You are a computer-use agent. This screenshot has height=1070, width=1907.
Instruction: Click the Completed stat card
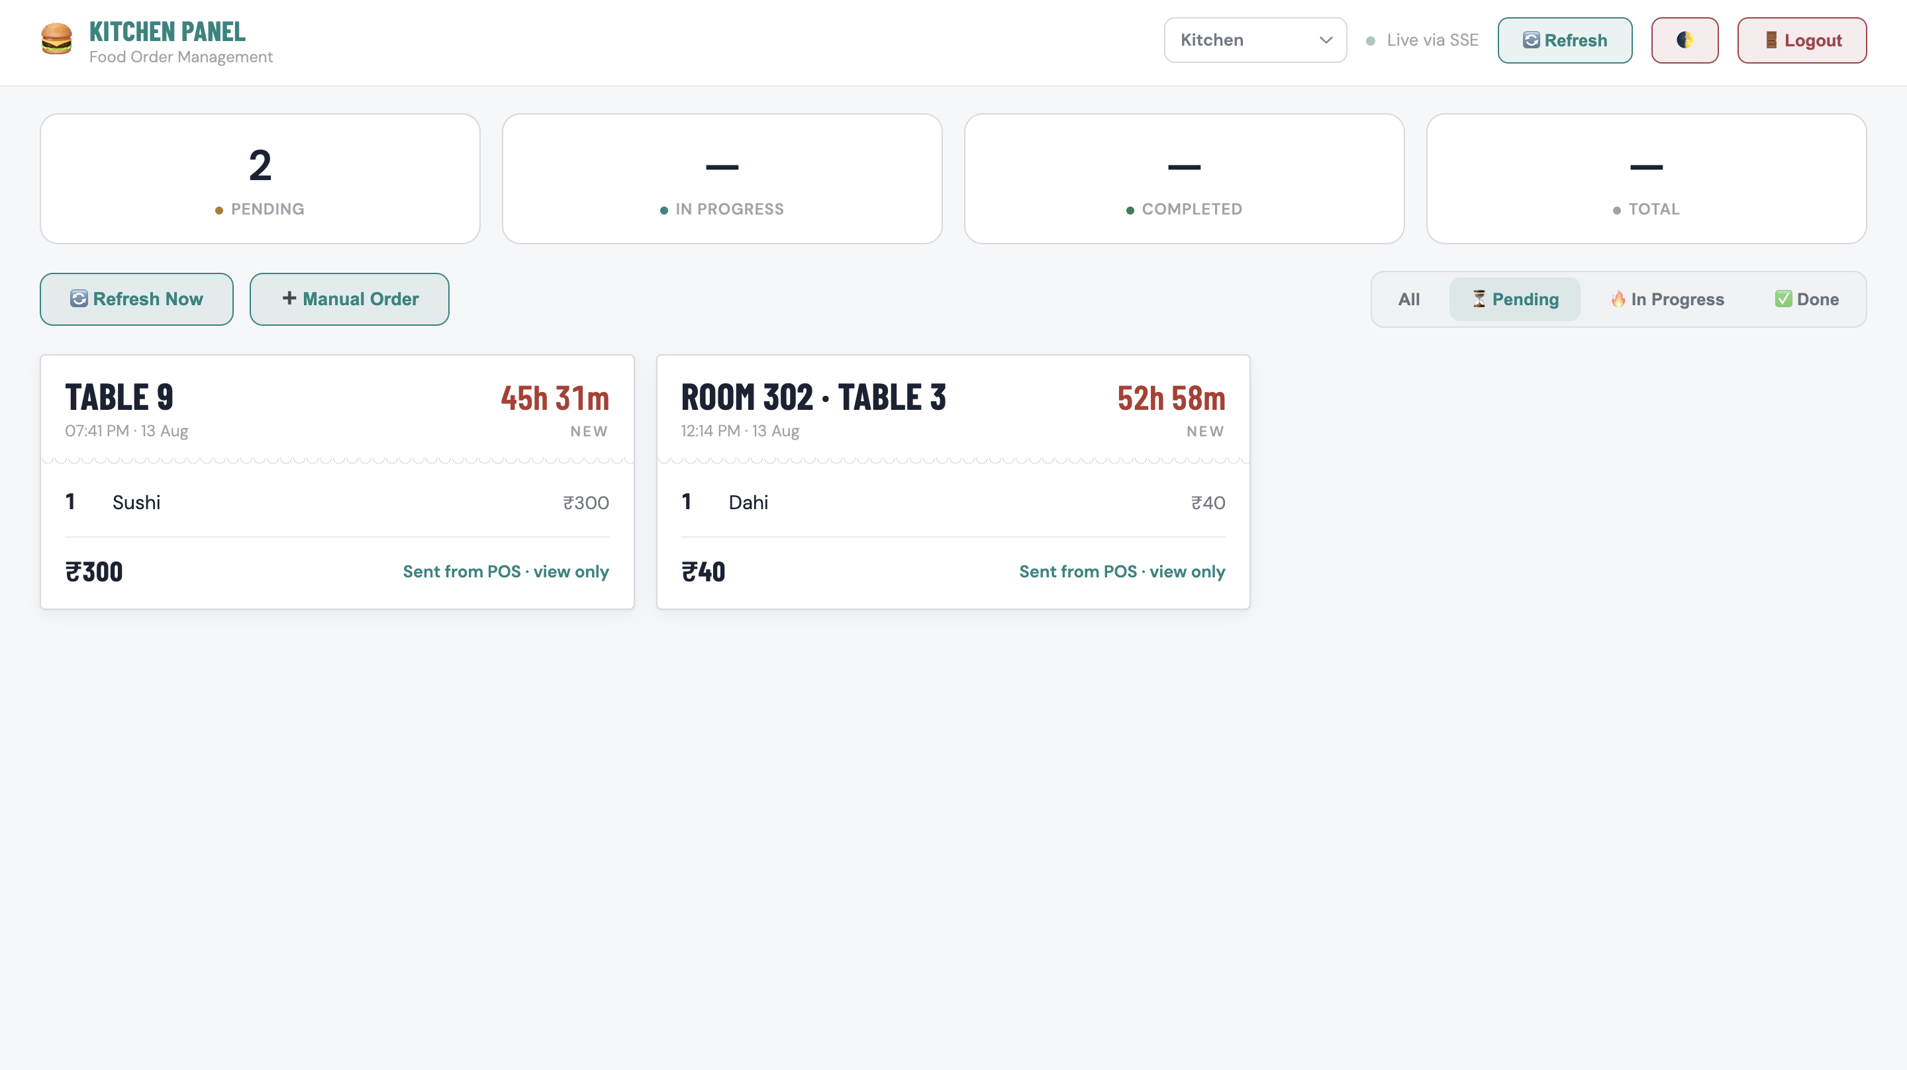1184,179
